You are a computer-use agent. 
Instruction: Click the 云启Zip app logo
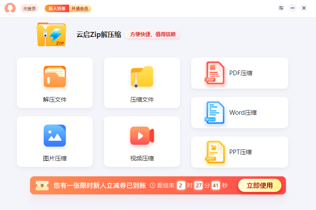51,34
